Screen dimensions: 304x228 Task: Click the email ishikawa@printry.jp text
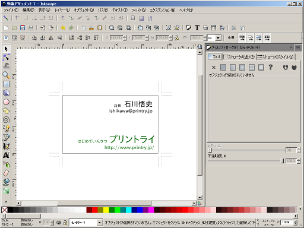pos(131,111)
